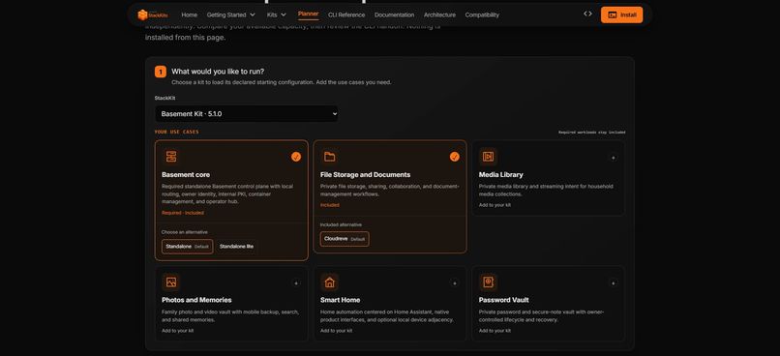Click the 'Required · Included' status text
780x356 pixels.
[x=183, y=213]
